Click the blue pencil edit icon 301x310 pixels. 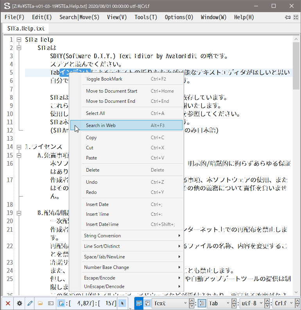(x=30, y=303)
